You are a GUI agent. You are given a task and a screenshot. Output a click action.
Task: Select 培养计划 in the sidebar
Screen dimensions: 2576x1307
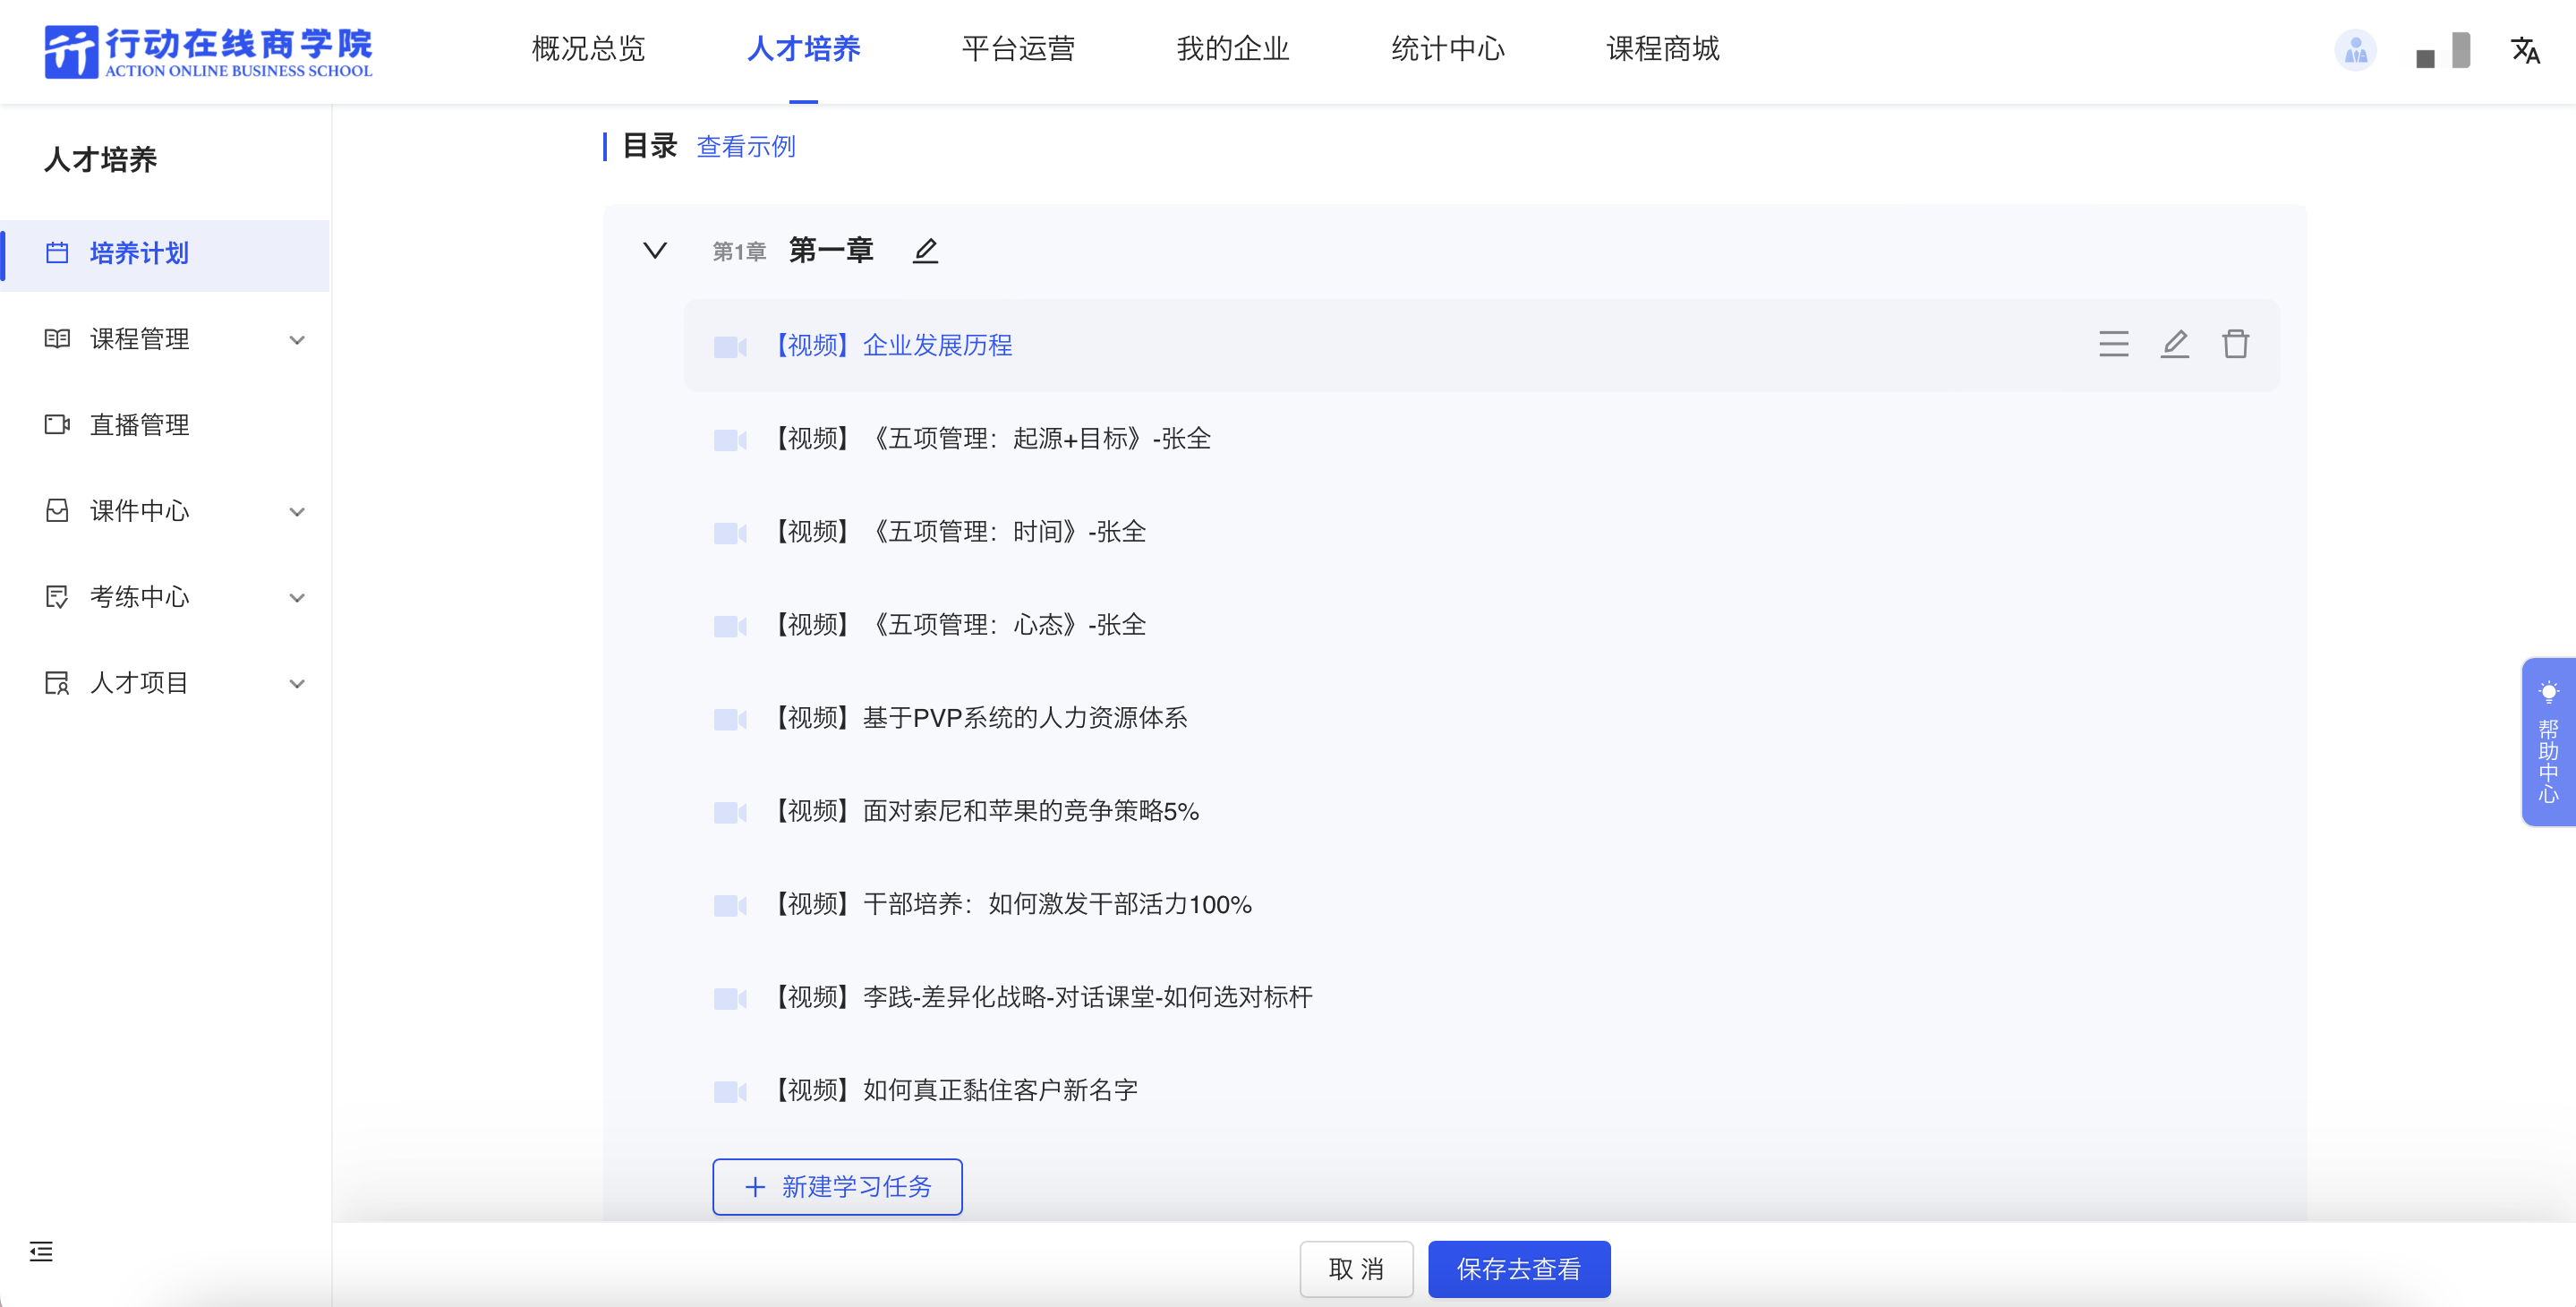166,254
